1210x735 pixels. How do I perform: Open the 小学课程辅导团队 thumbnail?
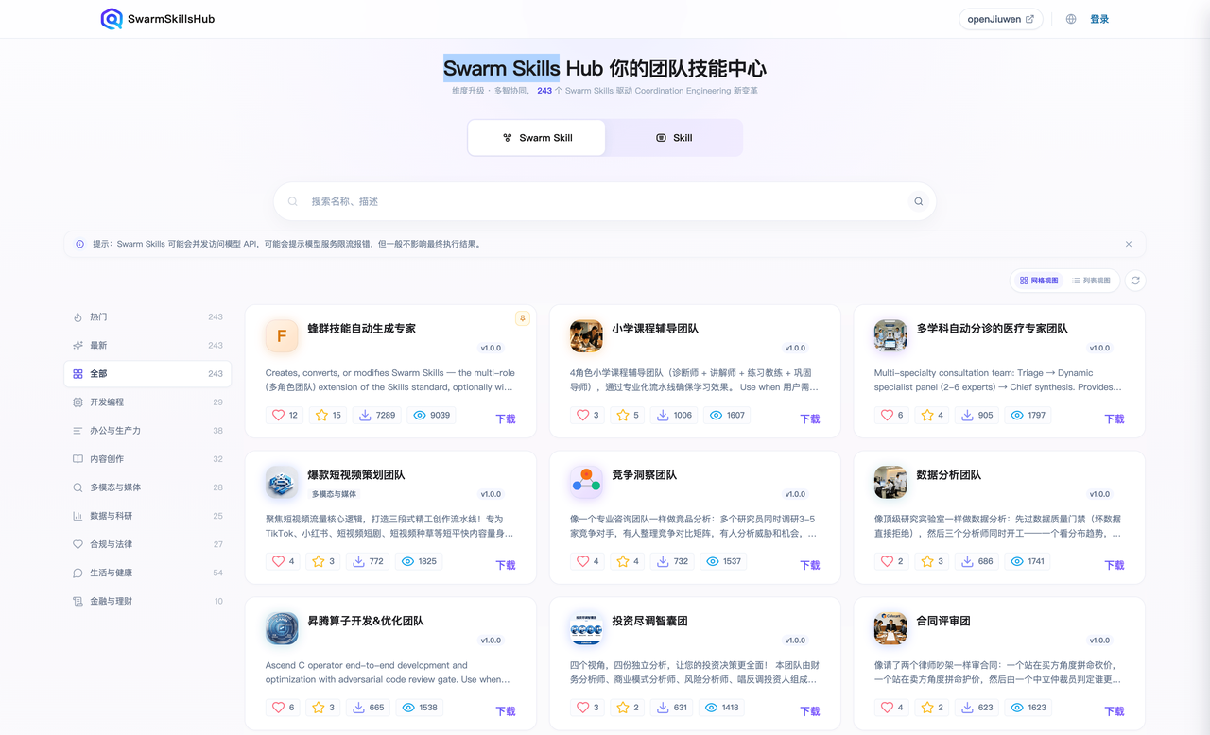tap(586, 335)
